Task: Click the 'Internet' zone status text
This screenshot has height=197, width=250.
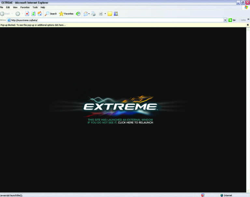Action: (x=228, y=195)
